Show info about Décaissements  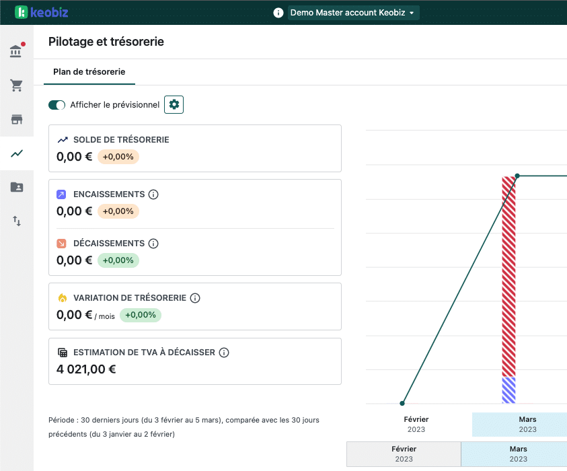point(153,244)
